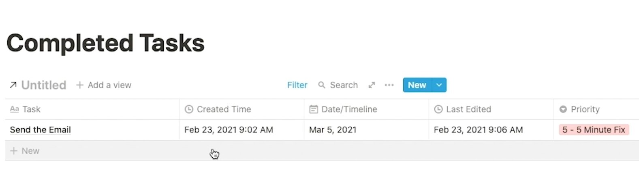Click the Aa title icon in Task header

click(x=15, y=109)
